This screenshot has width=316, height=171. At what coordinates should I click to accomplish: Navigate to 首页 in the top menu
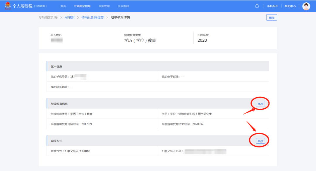[63, 6]
